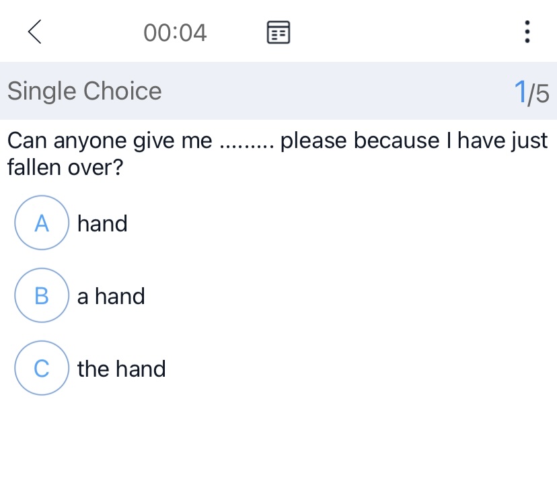This screenshot has width=557, height=479.
Task: Go back using the left arrow
Action: pos(35,32)
